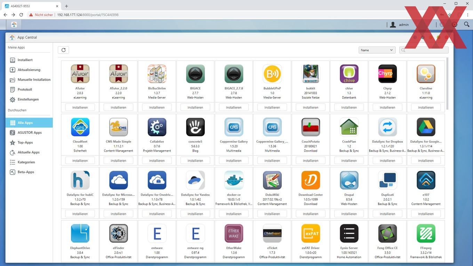Open the ATutor 2.0.3 app icon
Screen dimensions: 473x266
80,74
